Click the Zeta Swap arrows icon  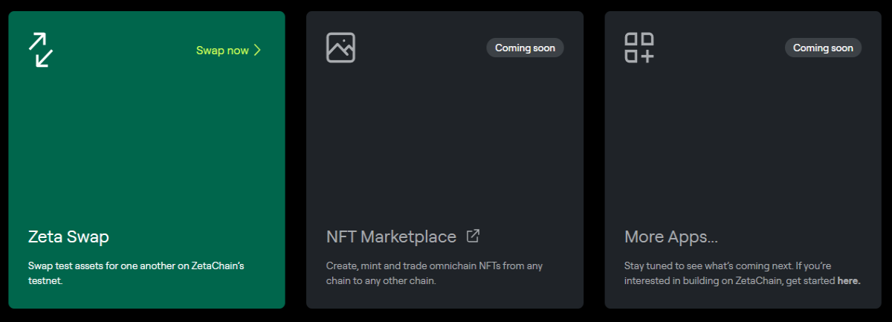[x=41, y=49]
